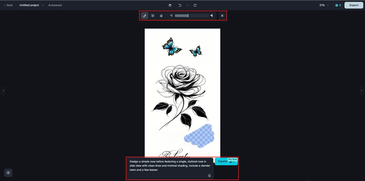
Task: Expand the right side panel
Action: click(362, 90)
